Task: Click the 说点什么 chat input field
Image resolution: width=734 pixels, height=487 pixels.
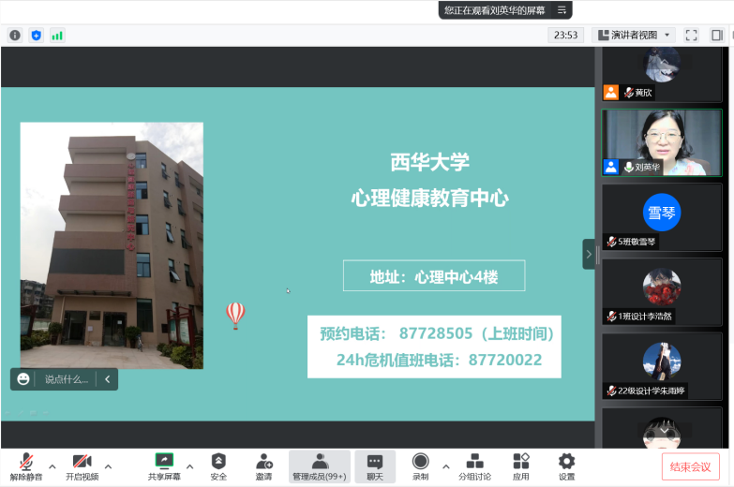Action: pyautogui.click(x=67, y=379)
